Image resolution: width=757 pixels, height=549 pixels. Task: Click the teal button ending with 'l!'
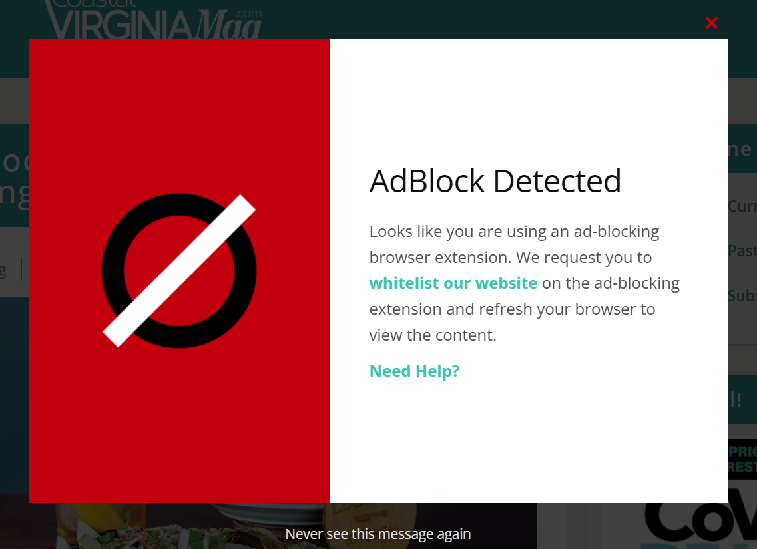(742, 399)
